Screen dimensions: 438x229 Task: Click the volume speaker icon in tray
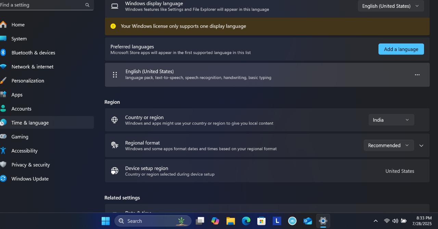coord(395,221)
